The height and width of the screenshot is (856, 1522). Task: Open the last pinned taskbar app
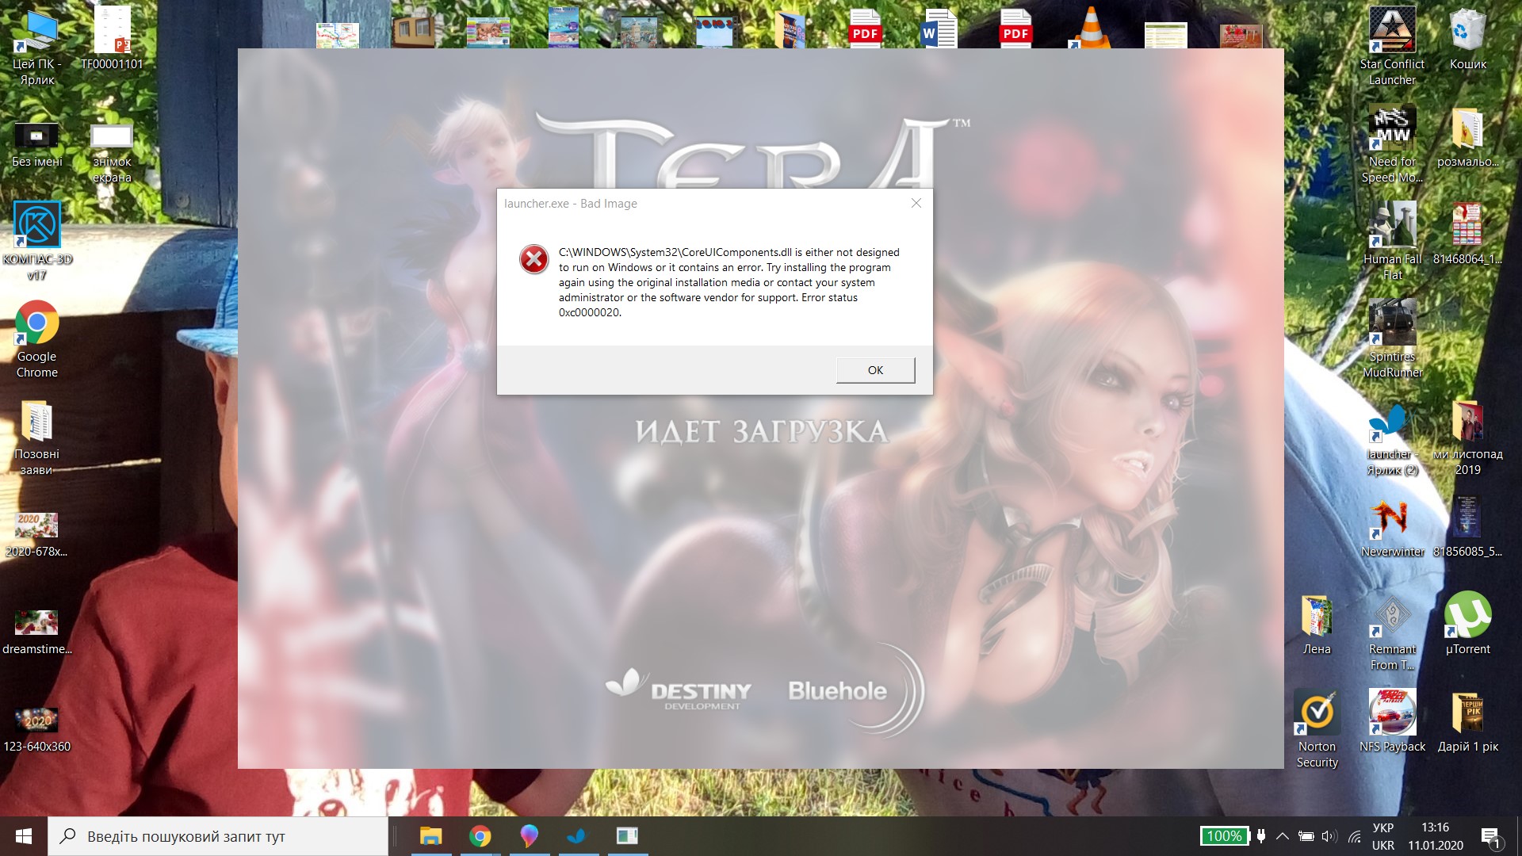(627, 836)
